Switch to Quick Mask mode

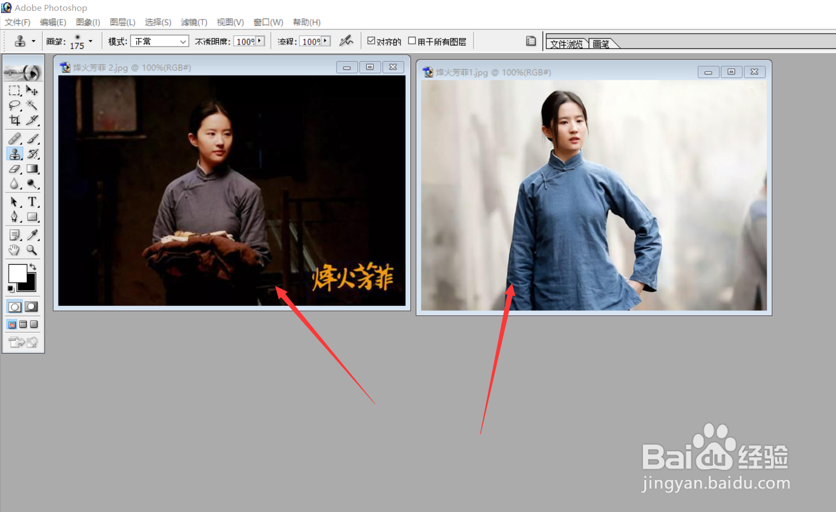click(31, 307)
